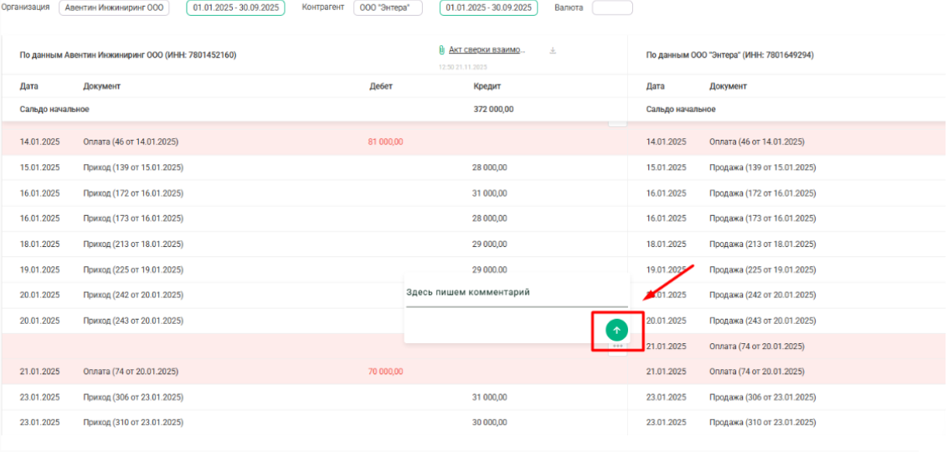The height and width of the screenshot is (452, 948).
Task: Click the Документ header in Авентин table
Action: (x=101, y=86)
